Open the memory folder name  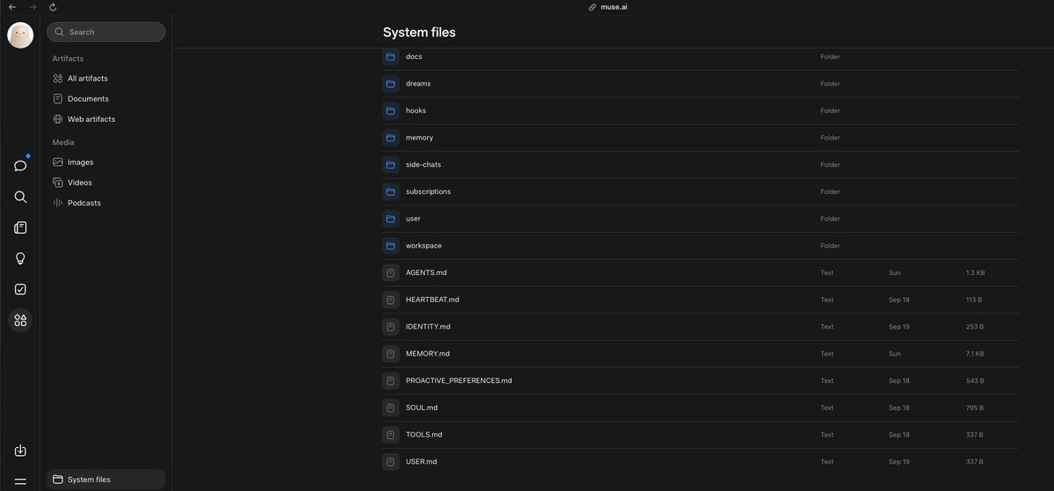tap(419, 138)
